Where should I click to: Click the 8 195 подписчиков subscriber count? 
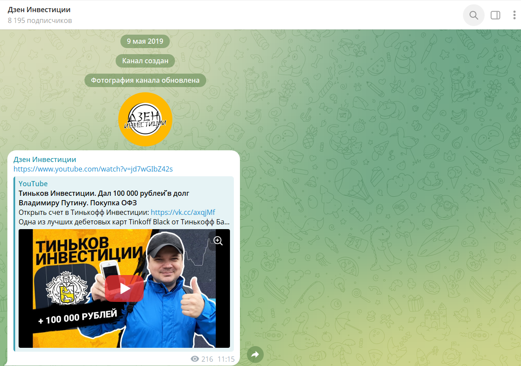pos(40,20)
